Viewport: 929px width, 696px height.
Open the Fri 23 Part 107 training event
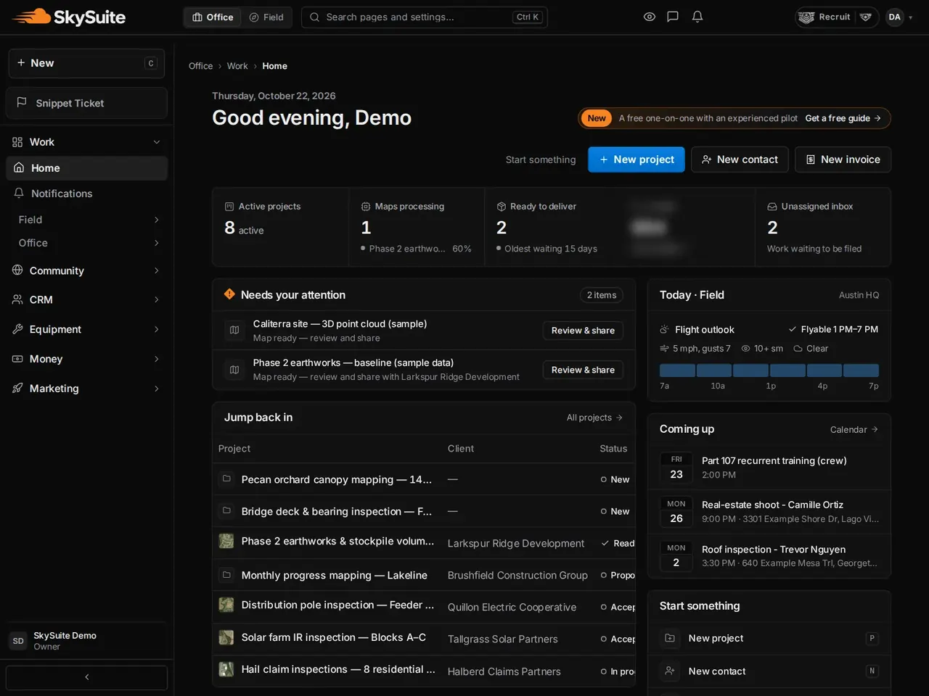[769, 468]
